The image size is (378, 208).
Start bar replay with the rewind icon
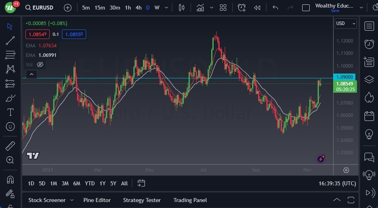(x=257, y=8)
